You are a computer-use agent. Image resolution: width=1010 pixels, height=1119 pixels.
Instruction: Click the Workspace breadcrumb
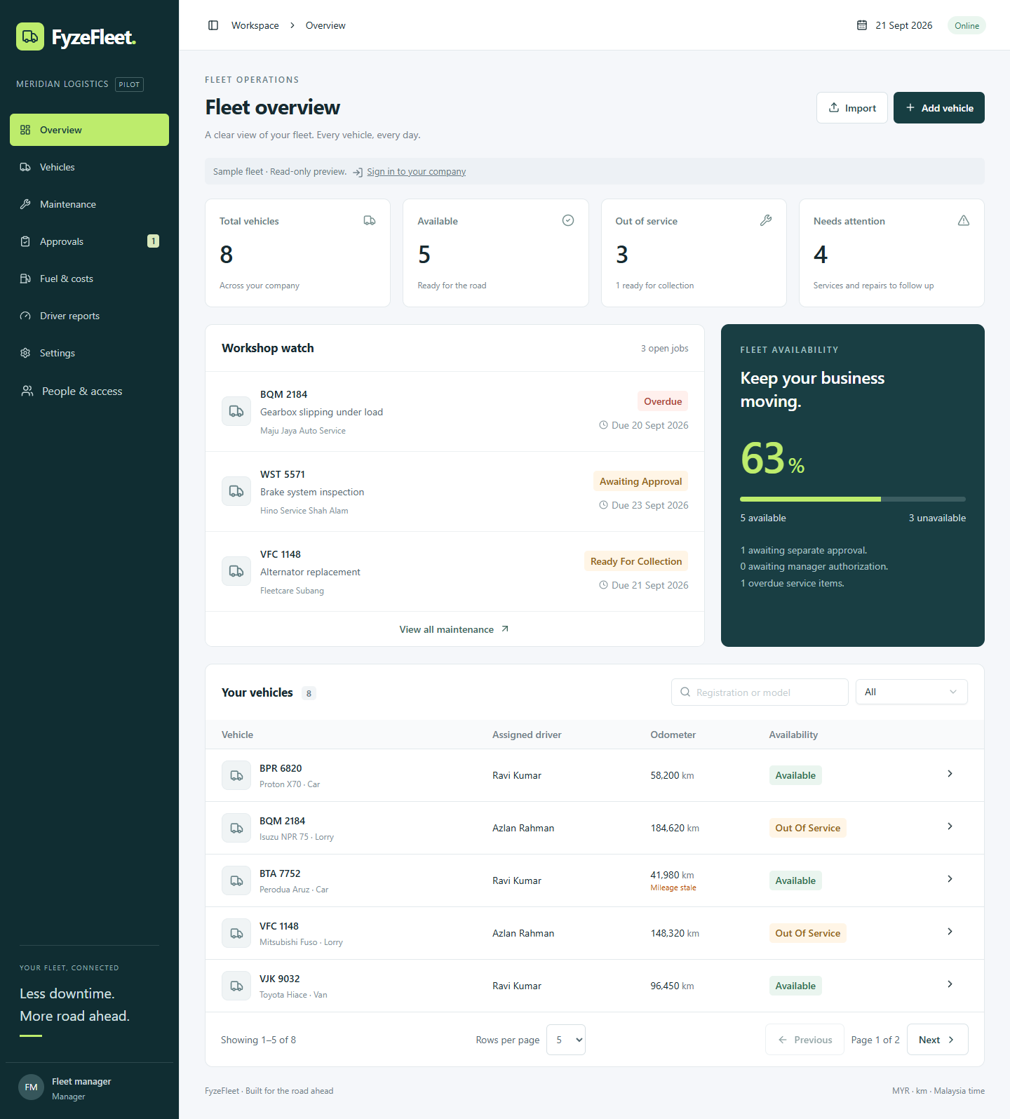(x=255, y=25)
